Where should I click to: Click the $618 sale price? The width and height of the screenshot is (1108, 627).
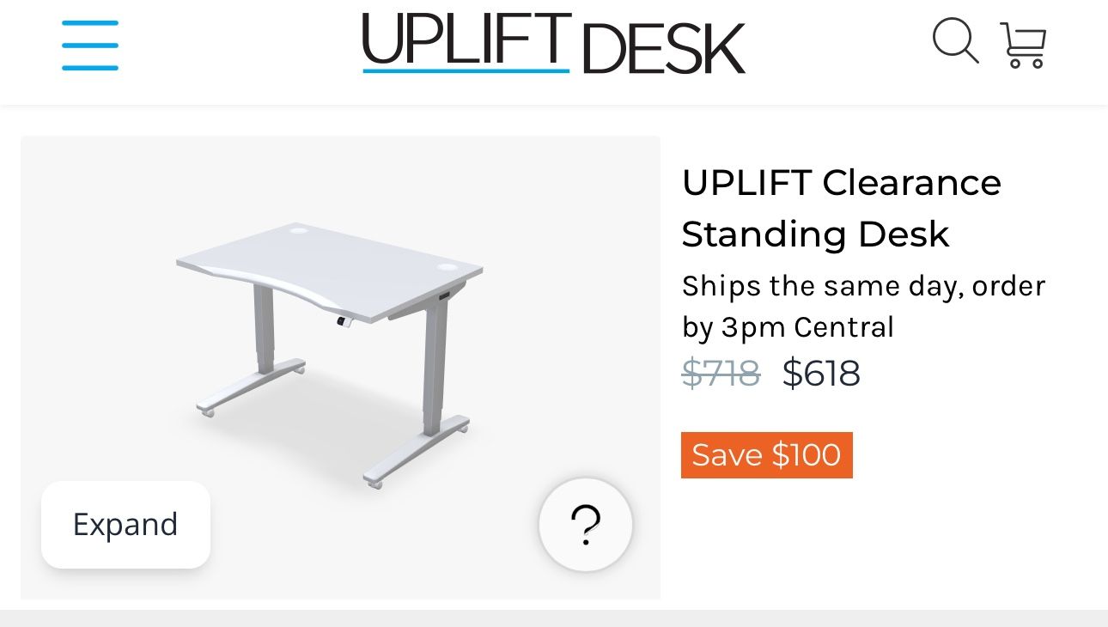[821, 373]
